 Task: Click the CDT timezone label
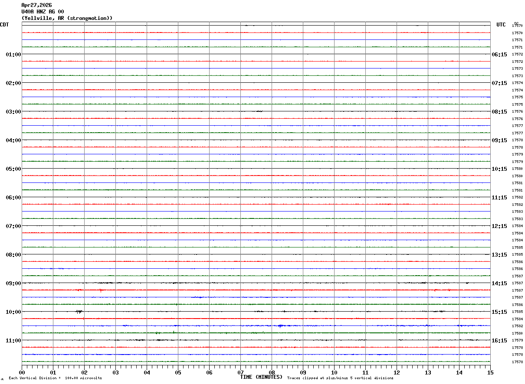4,25
